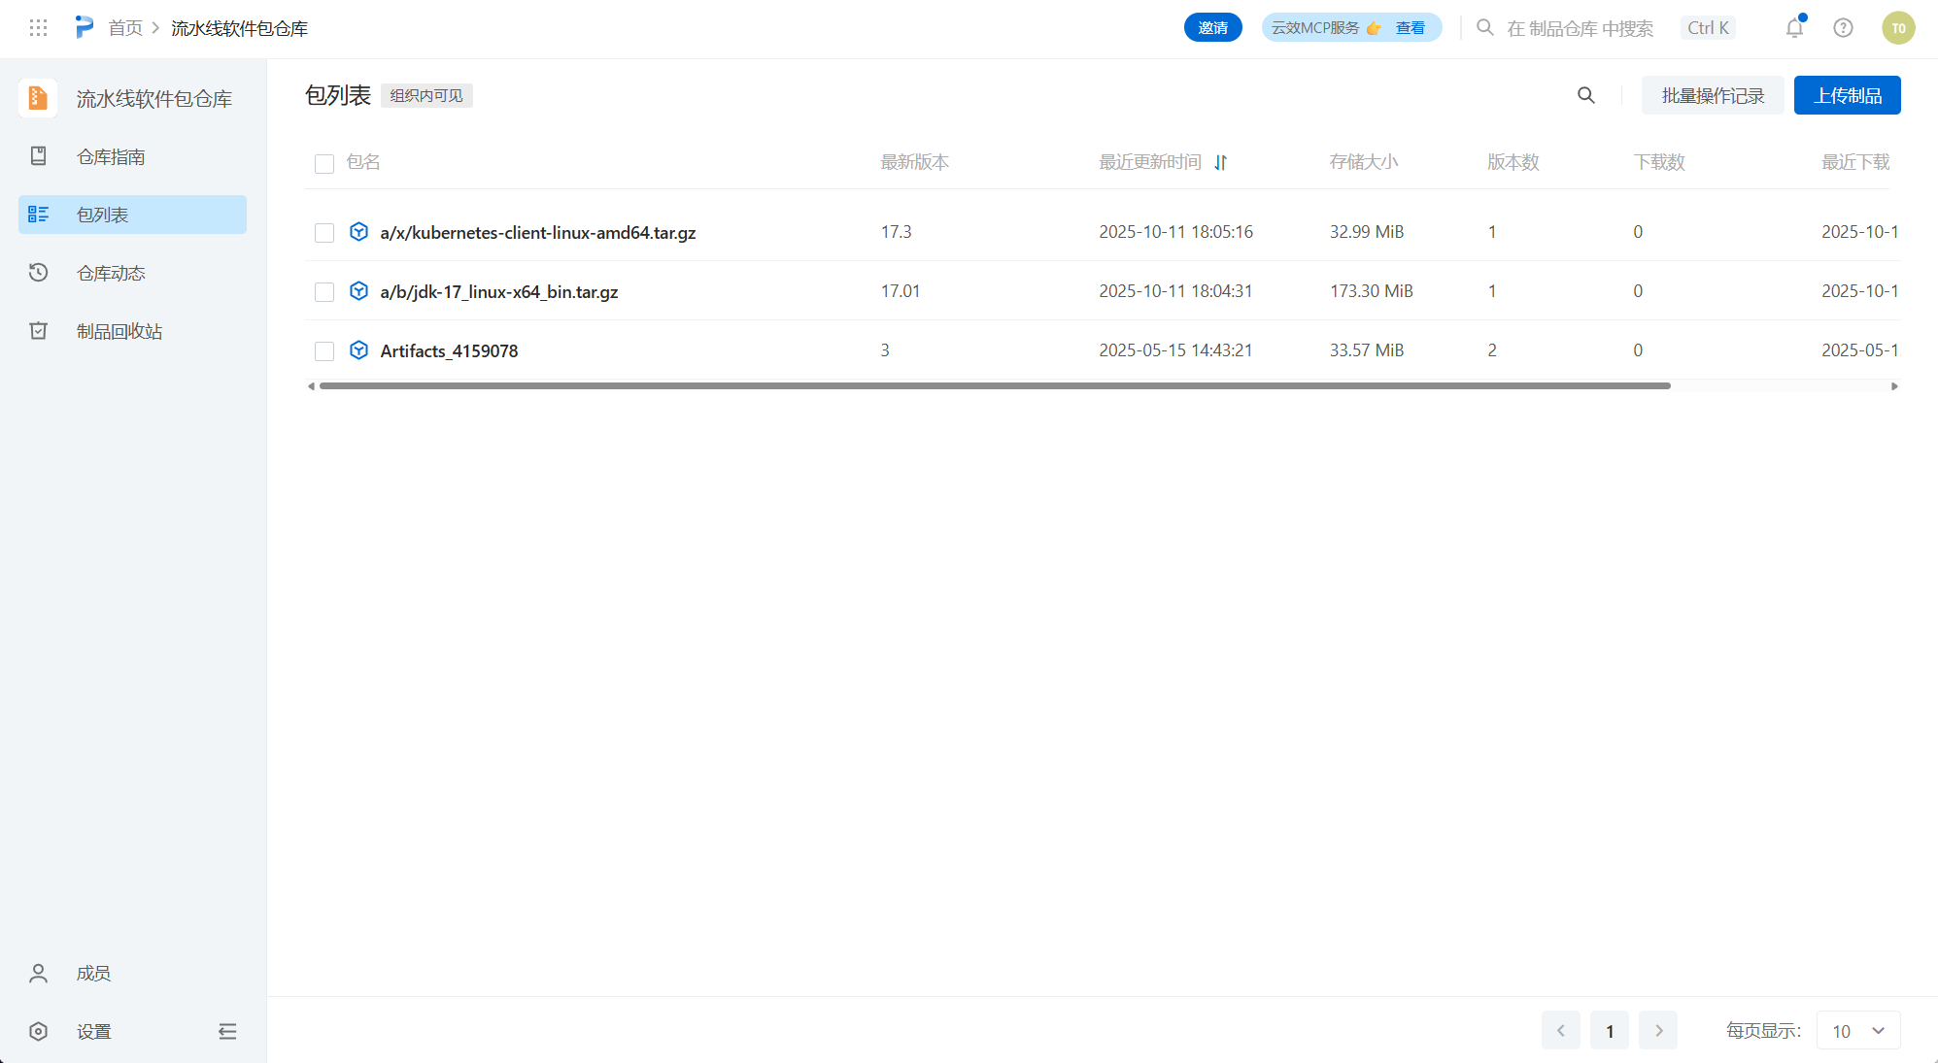Click the 上传制品 button

click(1847, 95)
